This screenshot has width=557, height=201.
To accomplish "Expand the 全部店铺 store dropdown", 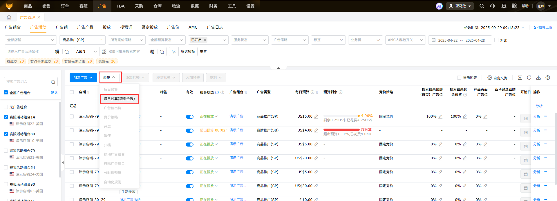I will (30, 40).
